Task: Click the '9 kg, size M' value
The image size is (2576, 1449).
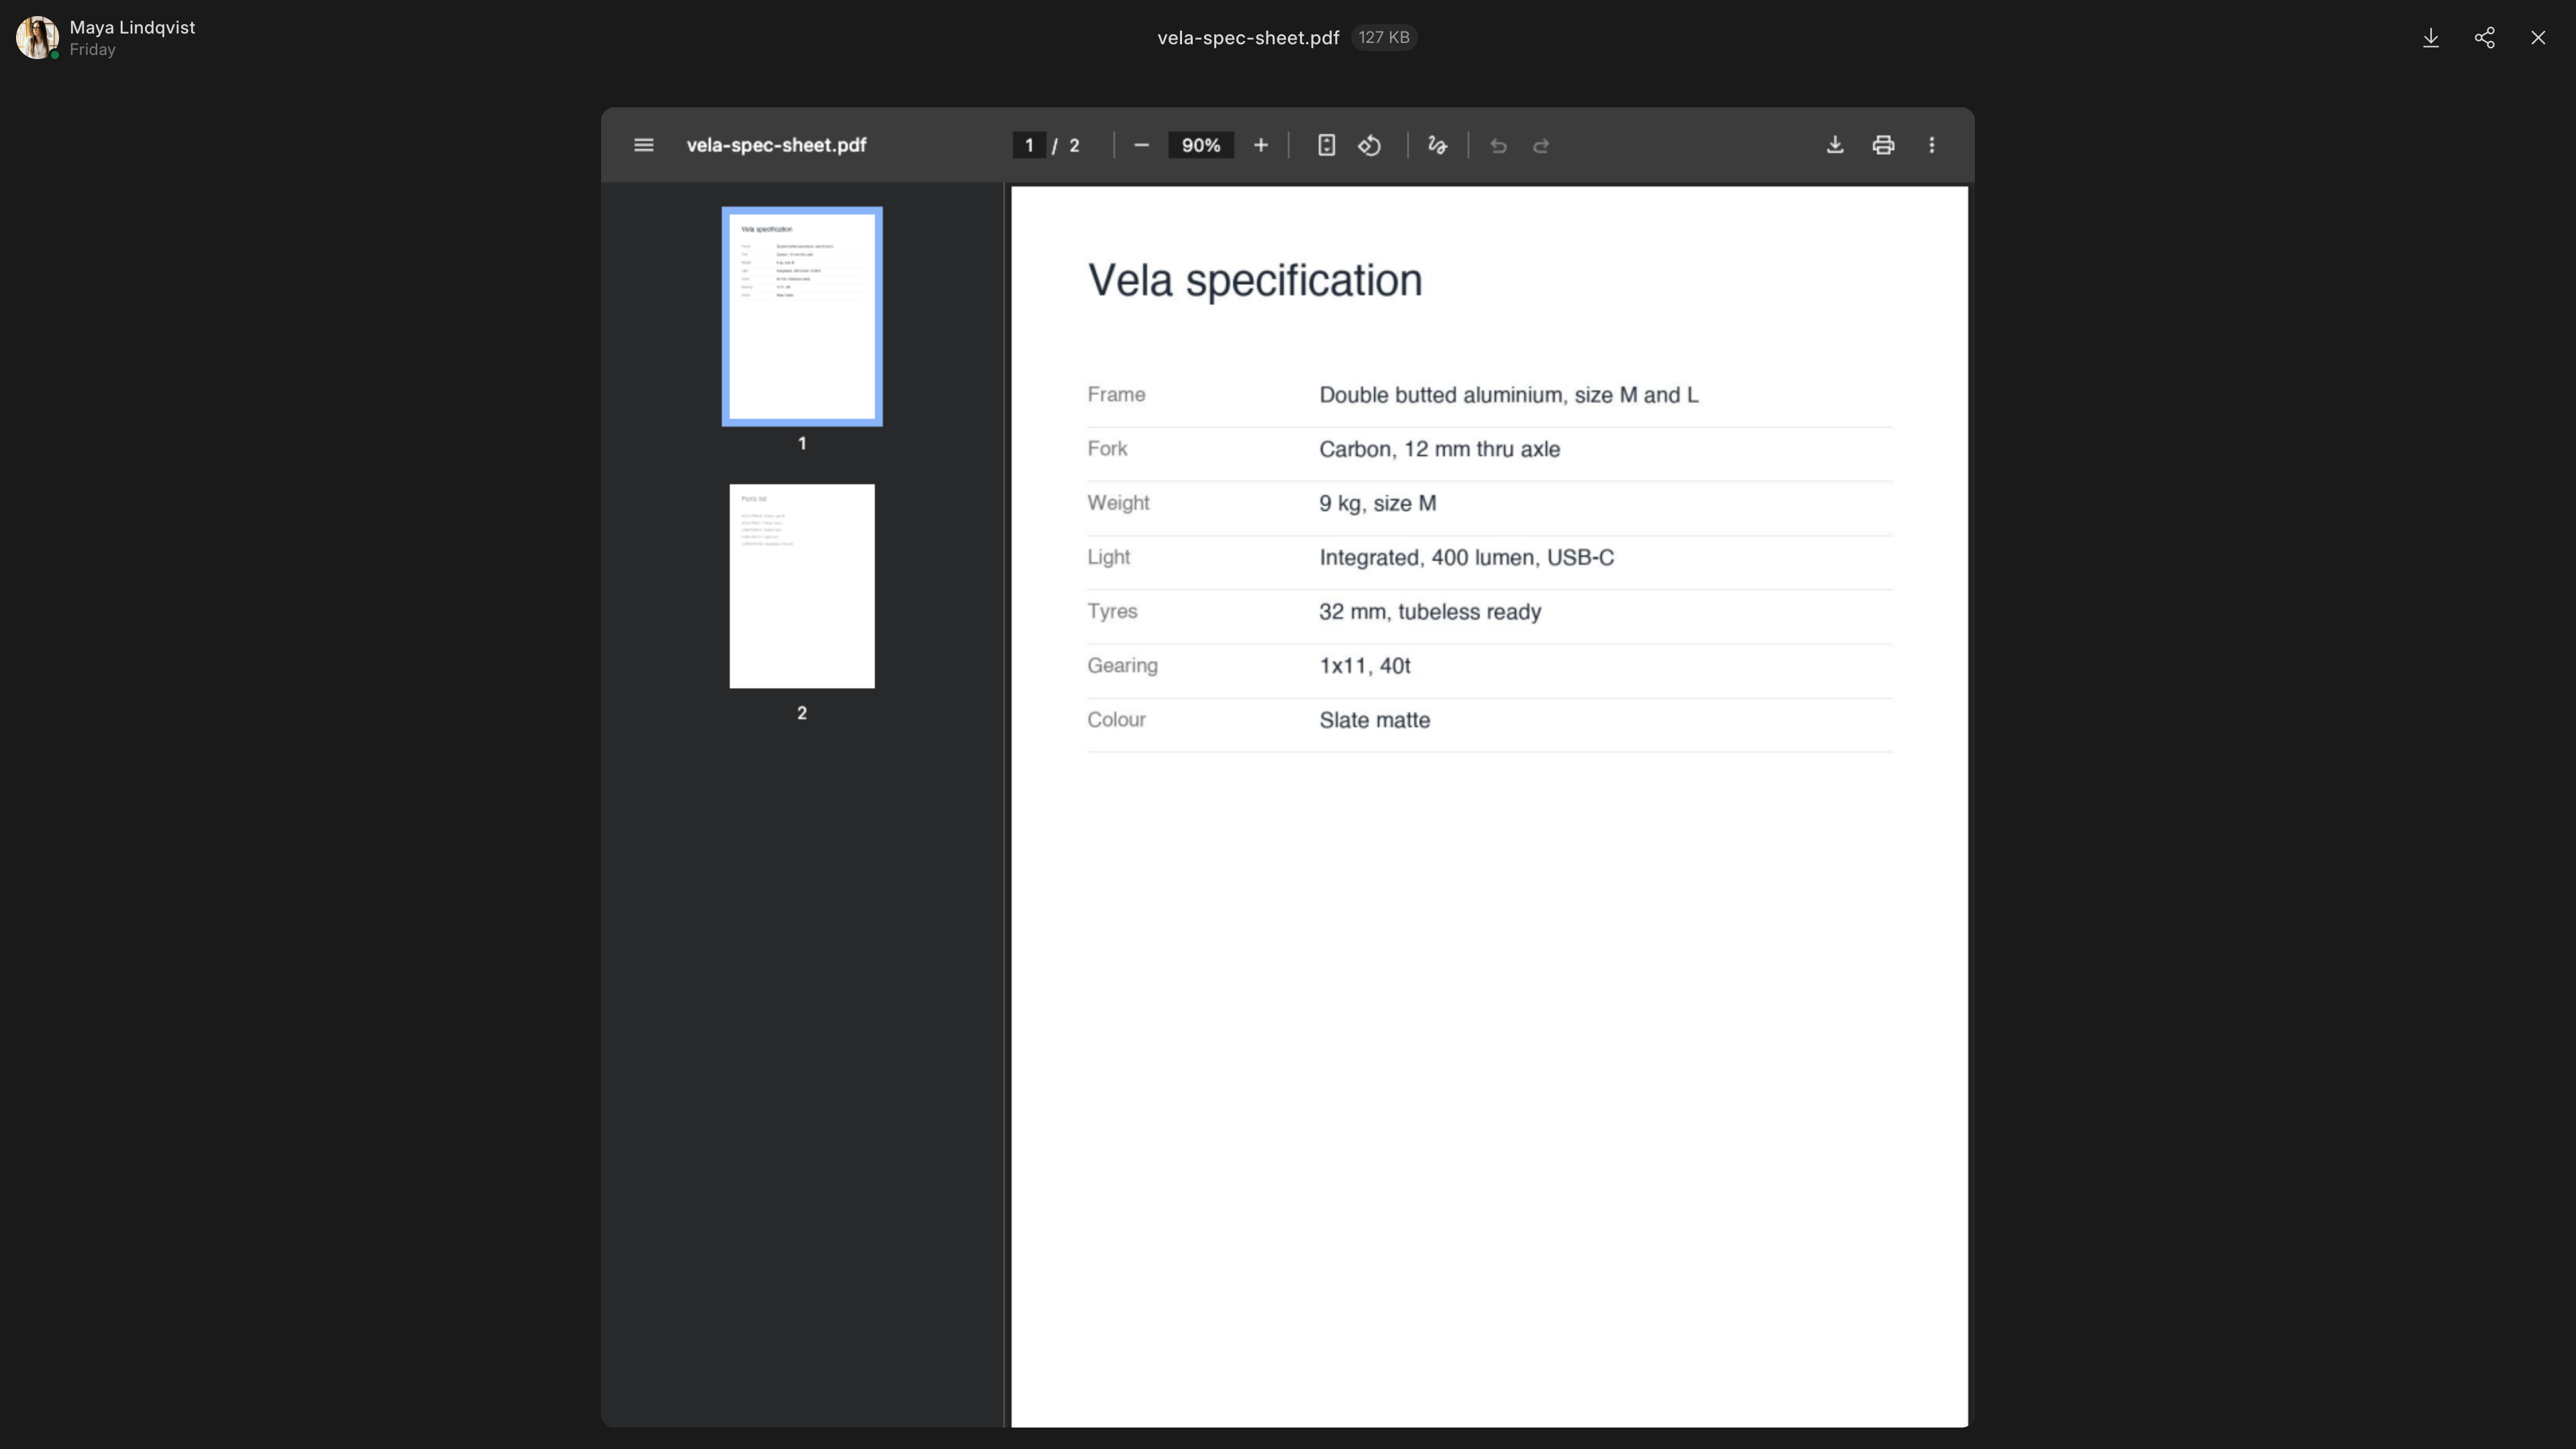Action: coord(1377,503)
